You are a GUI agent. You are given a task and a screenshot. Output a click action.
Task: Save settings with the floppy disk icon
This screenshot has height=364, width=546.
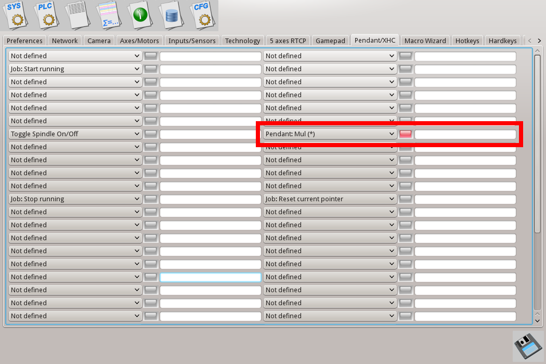[x=528, y=346]
